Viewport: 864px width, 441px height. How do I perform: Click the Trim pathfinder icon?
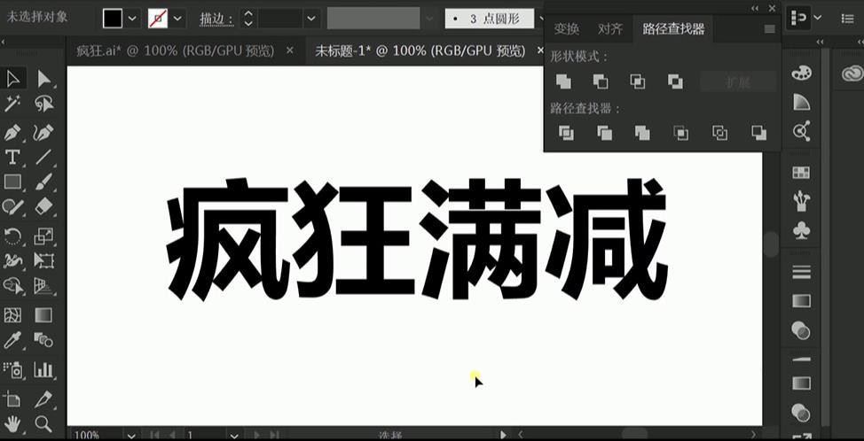(604, 133)
